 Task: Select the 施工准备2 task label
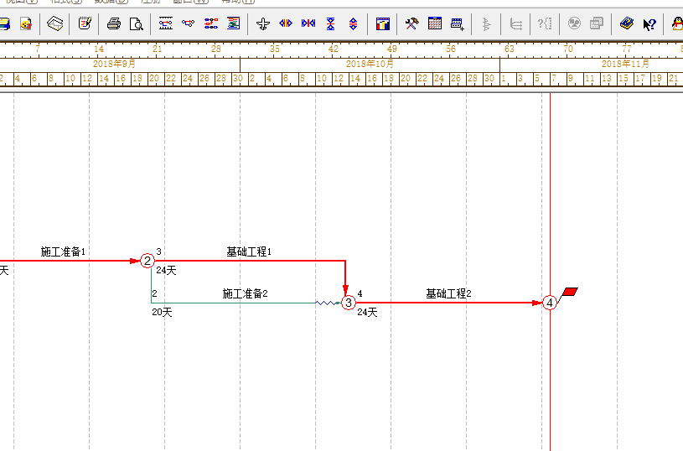pyautogui.click(x=245, y=293)
